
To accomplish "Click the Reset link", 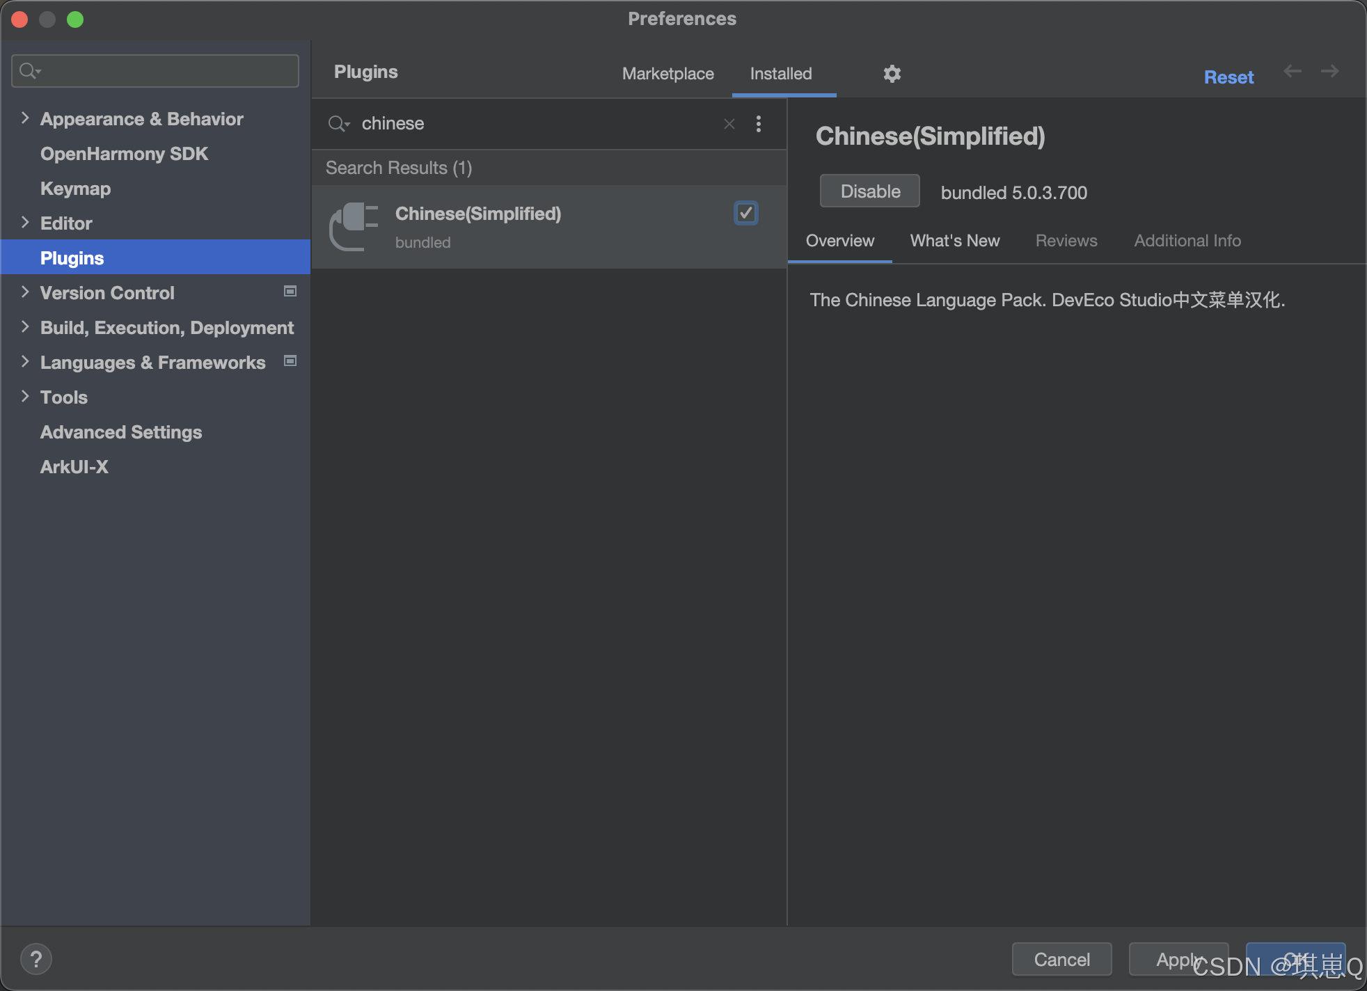I will click(x=1228, y=77).
